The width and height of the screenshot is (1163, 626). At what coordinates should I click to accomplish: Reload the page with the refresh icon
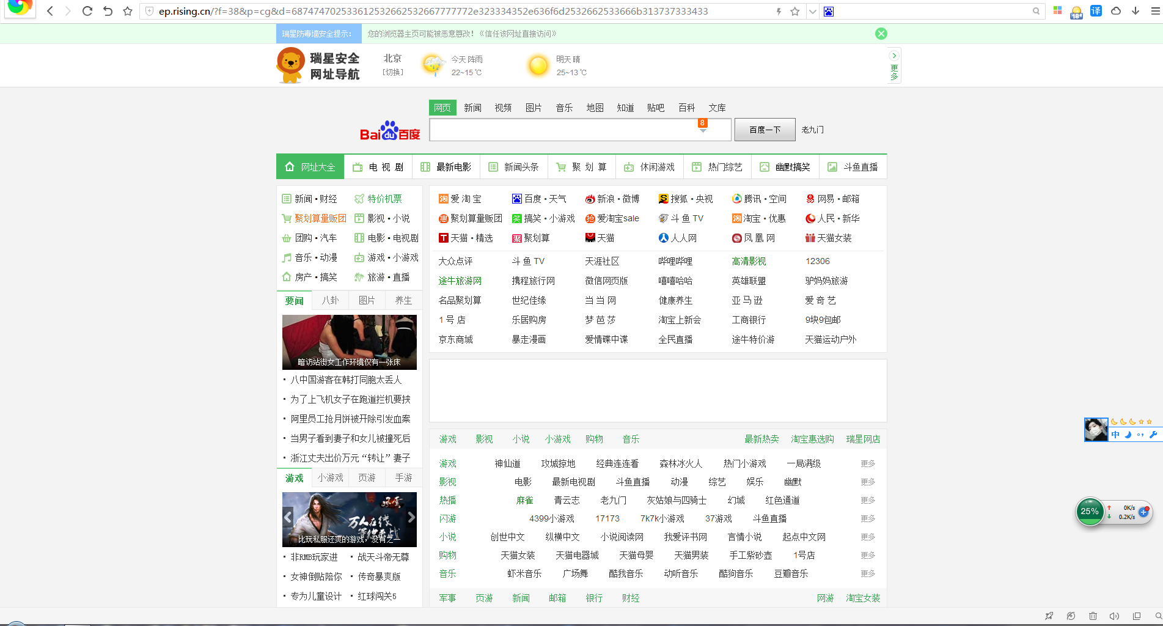(x=87, y=11)
